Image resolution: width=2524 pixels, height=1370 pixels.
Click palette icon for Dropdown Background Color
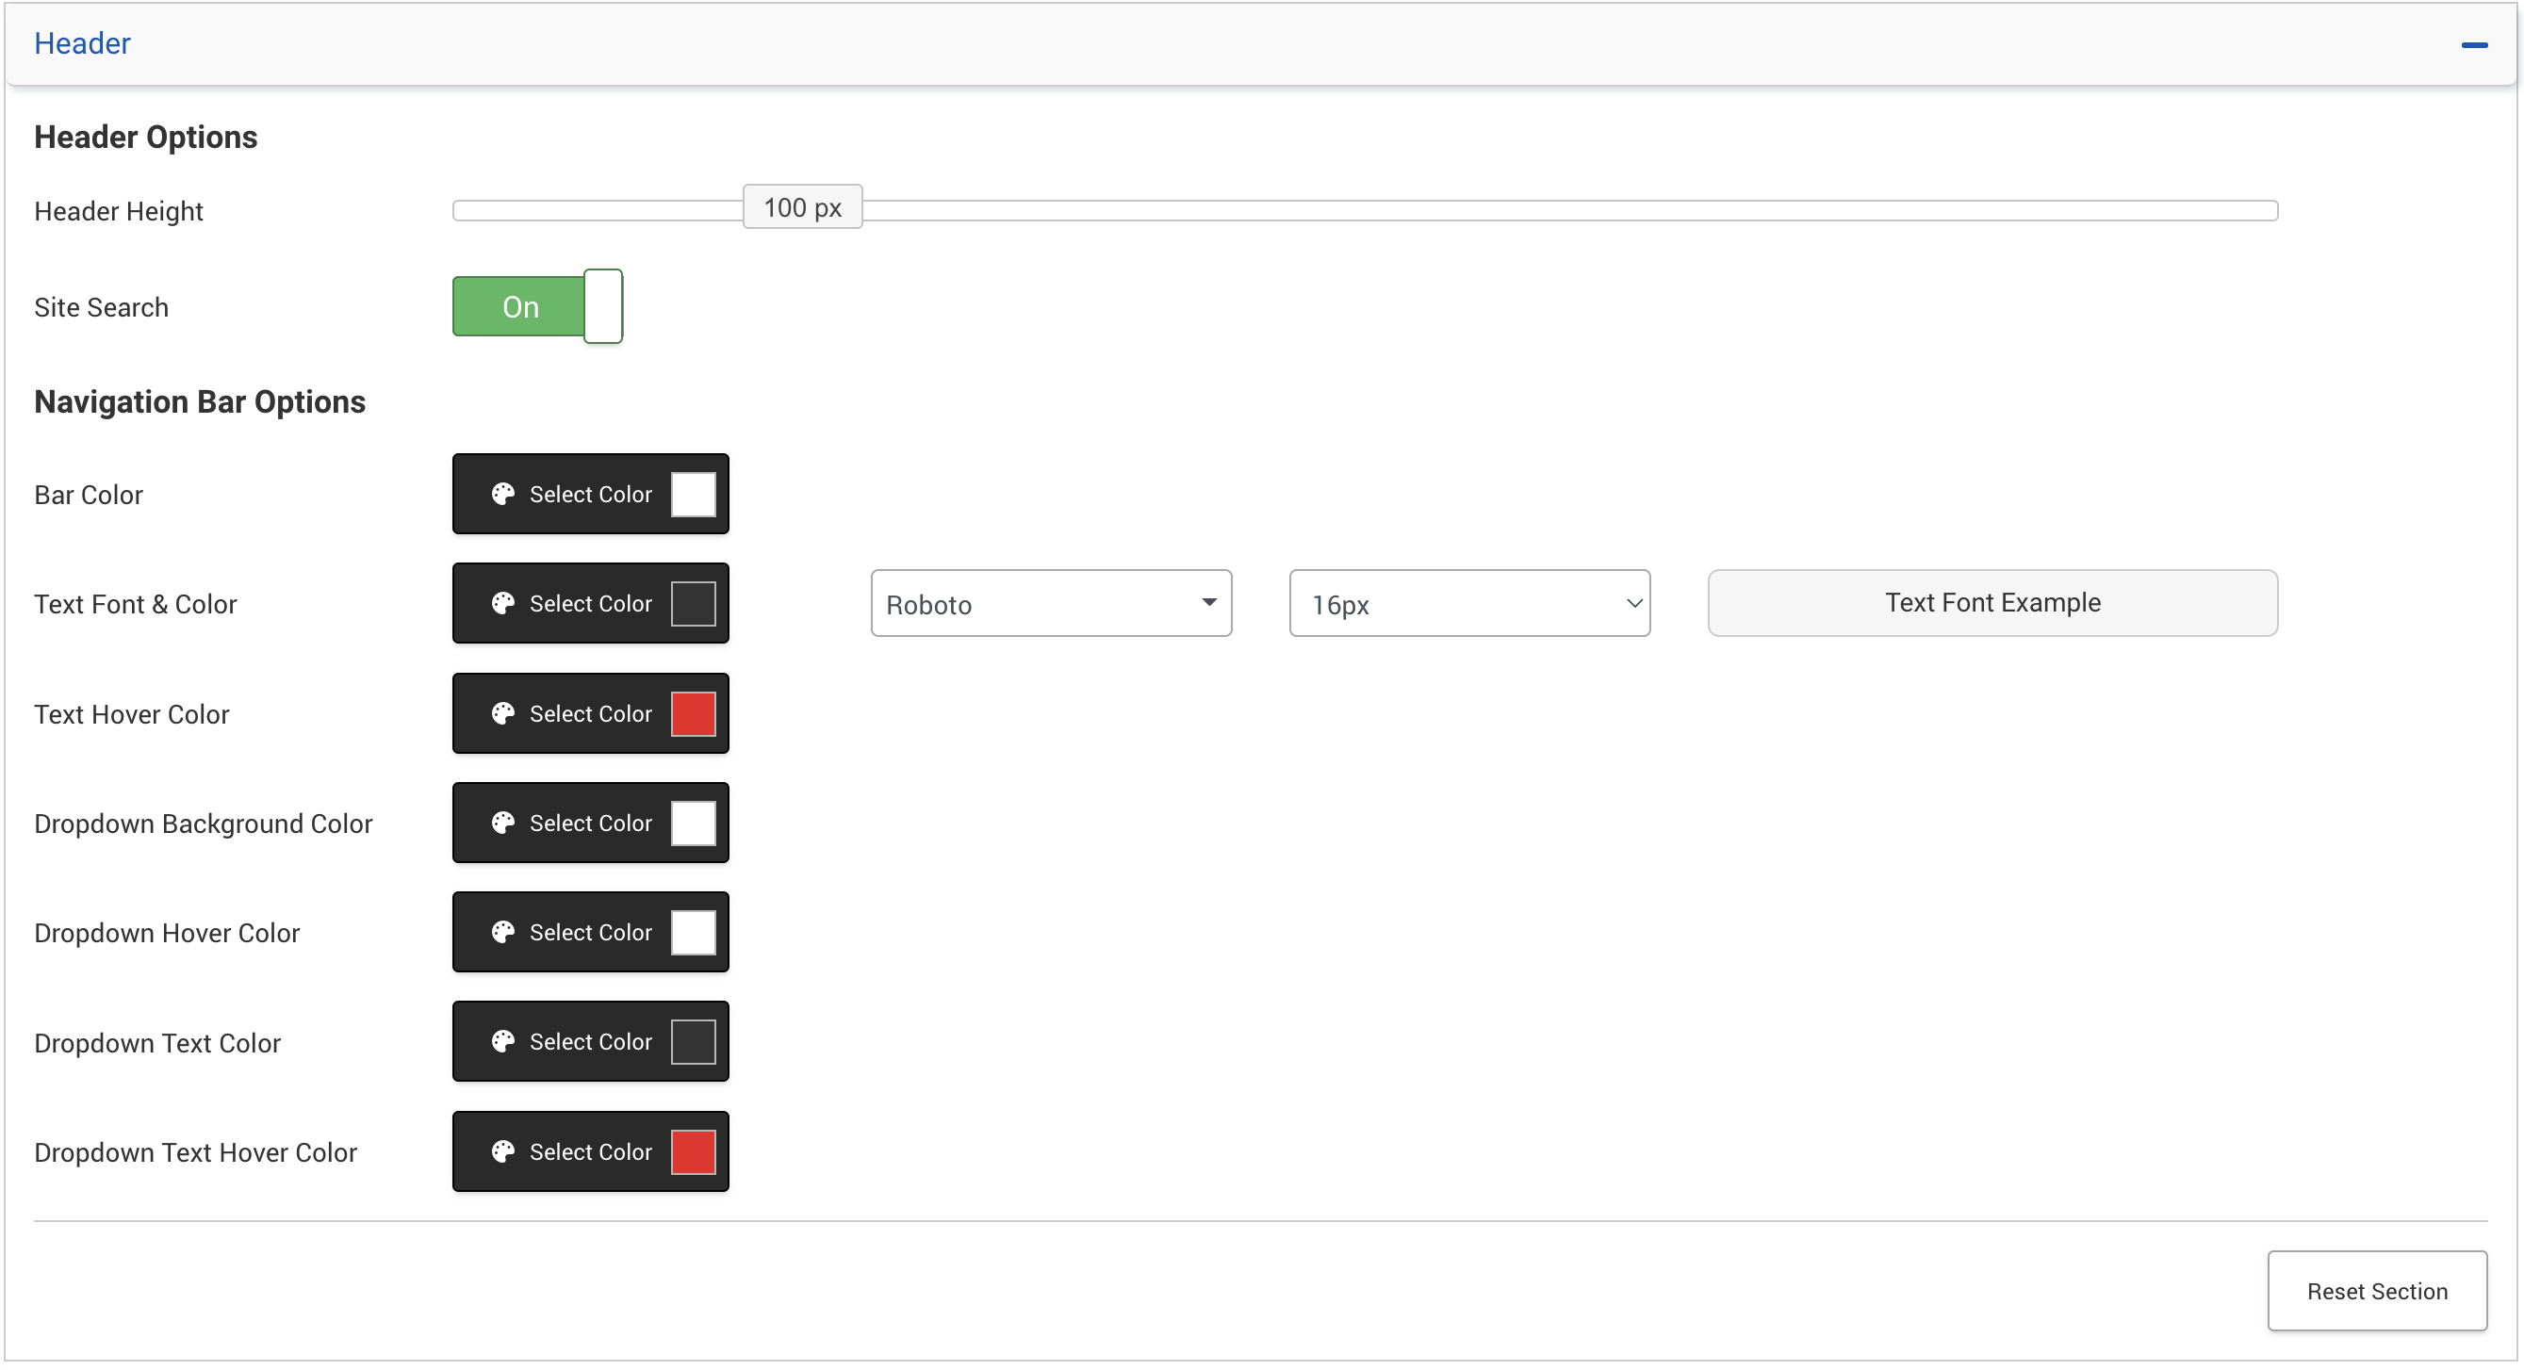click(x=502, y=824)
